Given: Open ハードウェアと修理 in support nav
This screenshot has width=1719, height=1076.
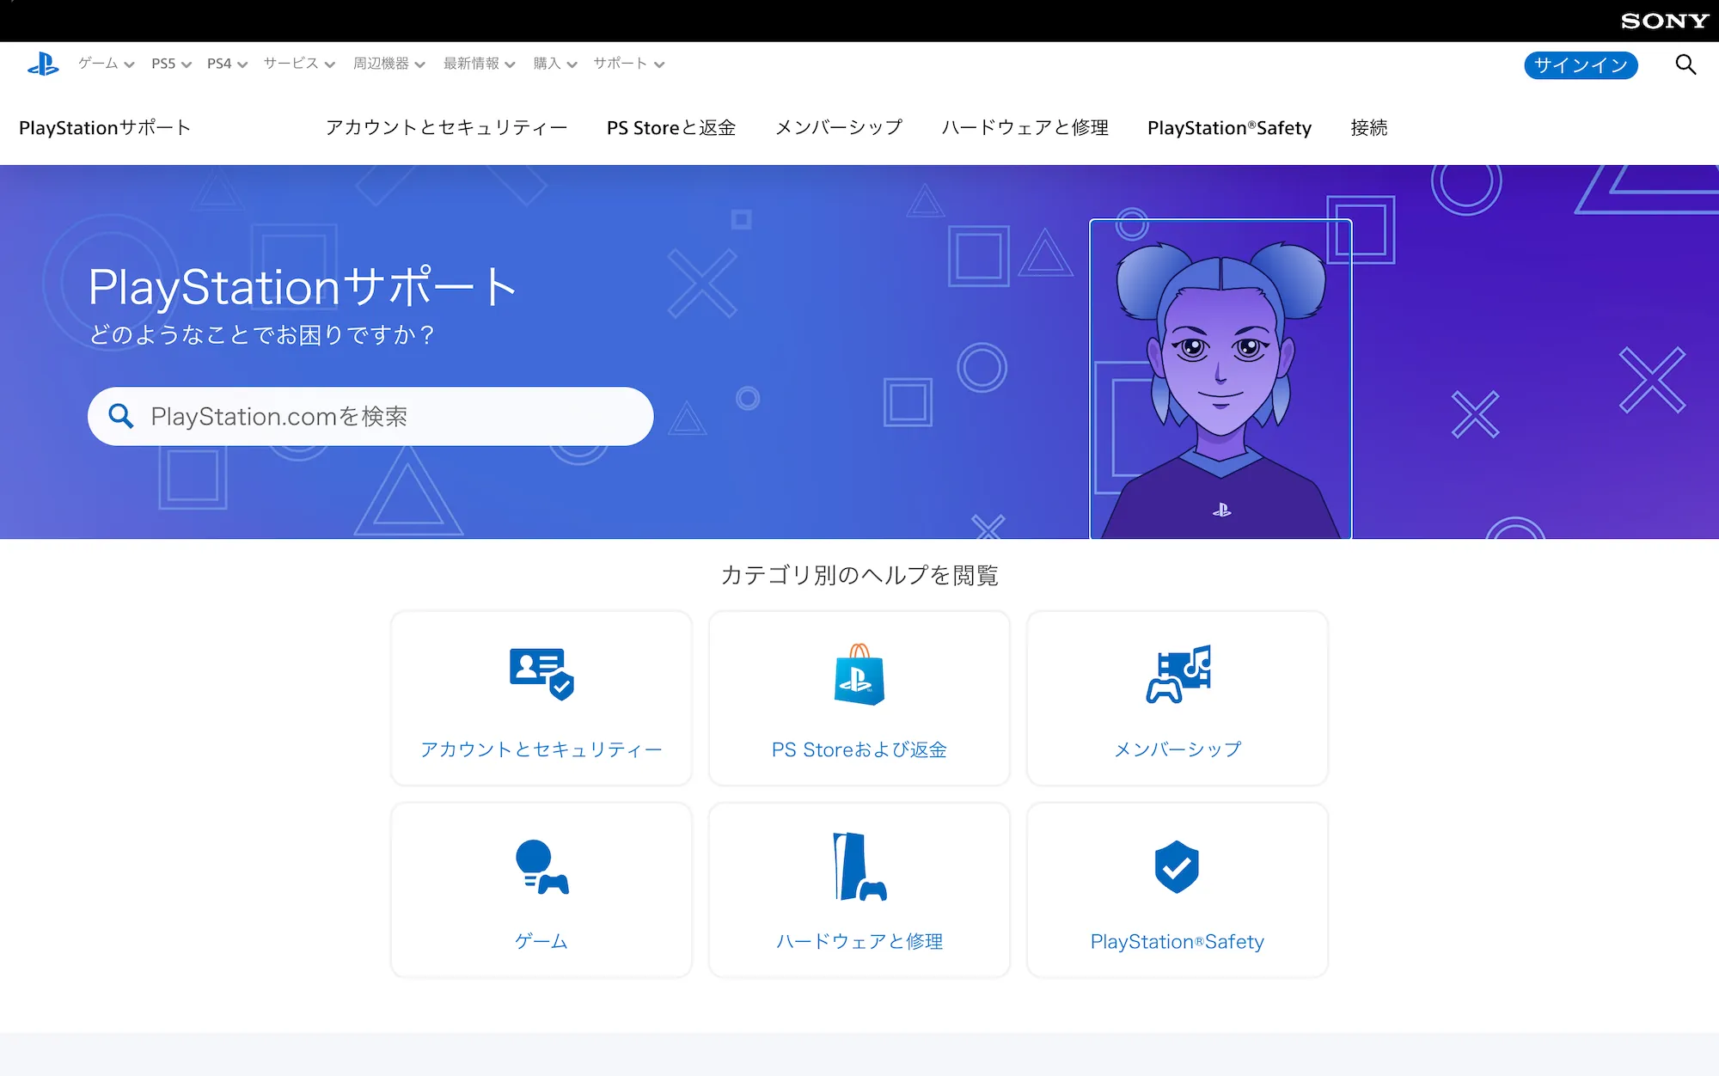Looking at the screenshot, I should pos(1025,128).
